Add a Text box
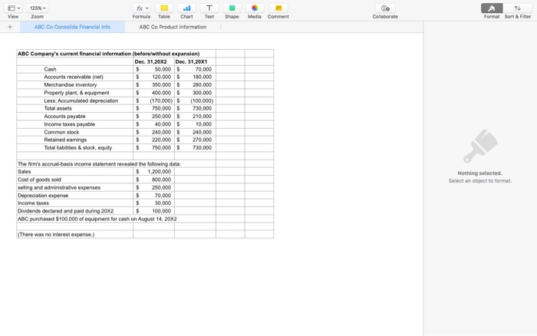 tap(209, 8)
